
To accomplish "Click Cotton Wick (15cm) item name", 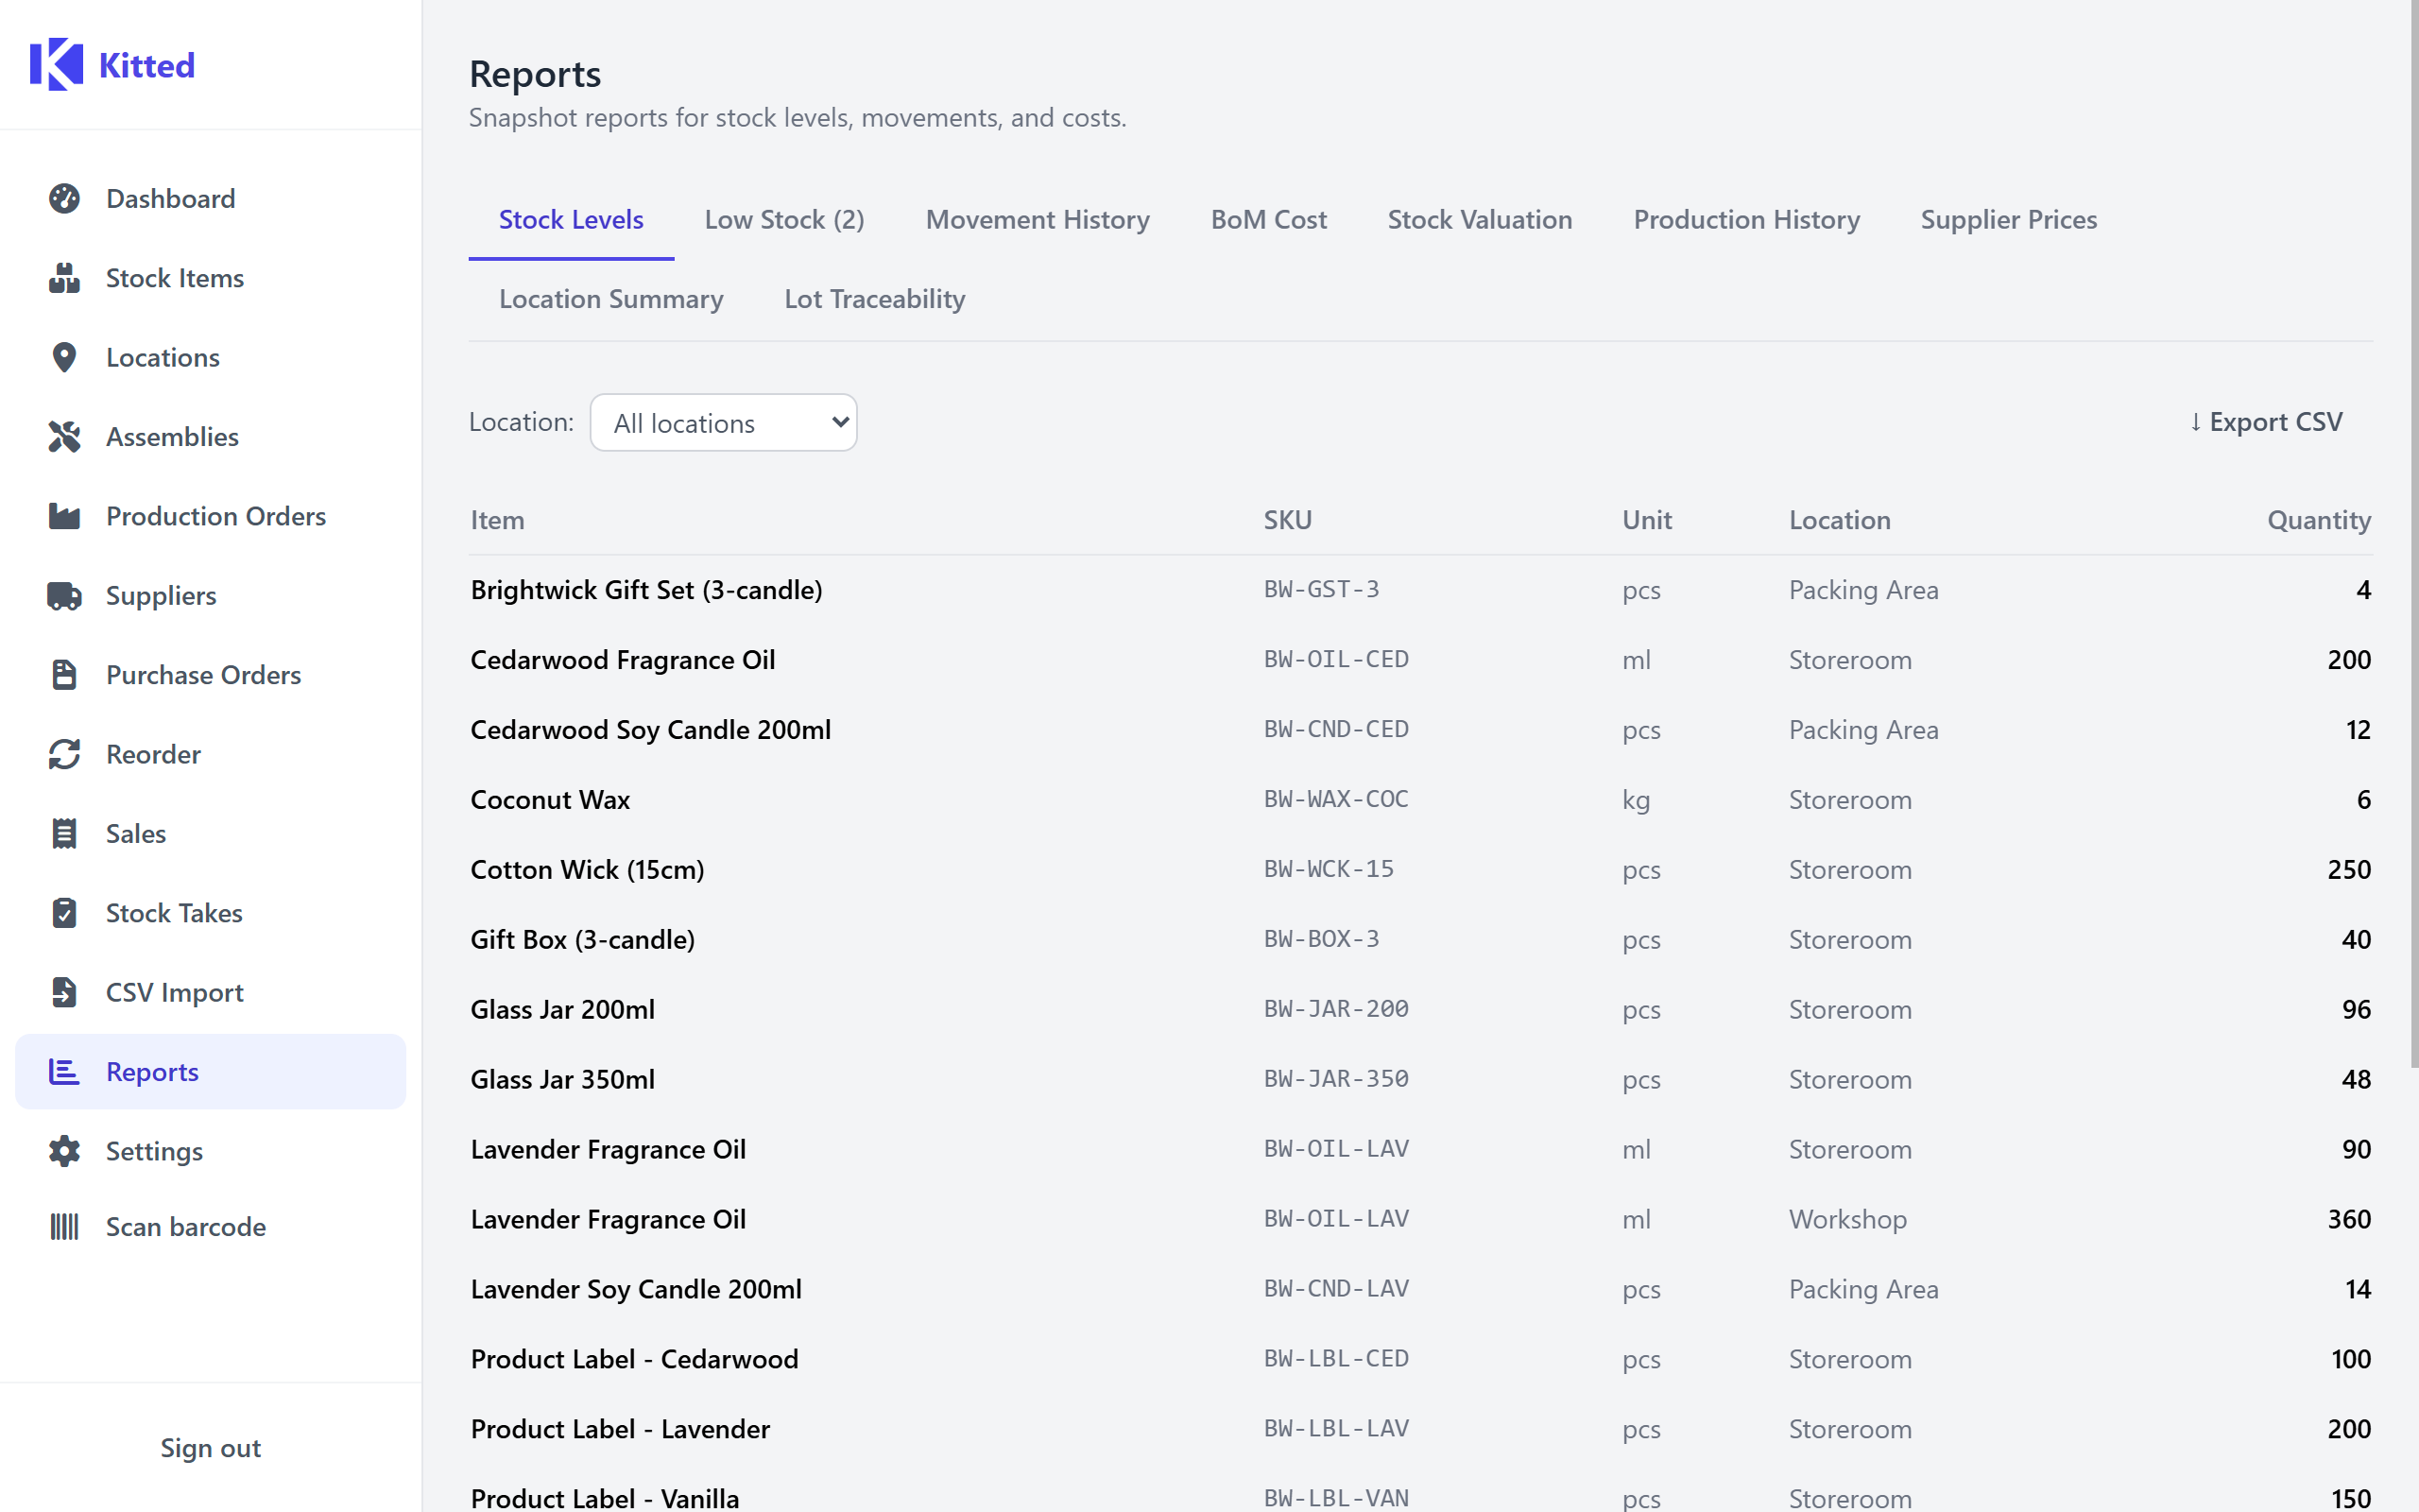I will [x=587, y=870].
